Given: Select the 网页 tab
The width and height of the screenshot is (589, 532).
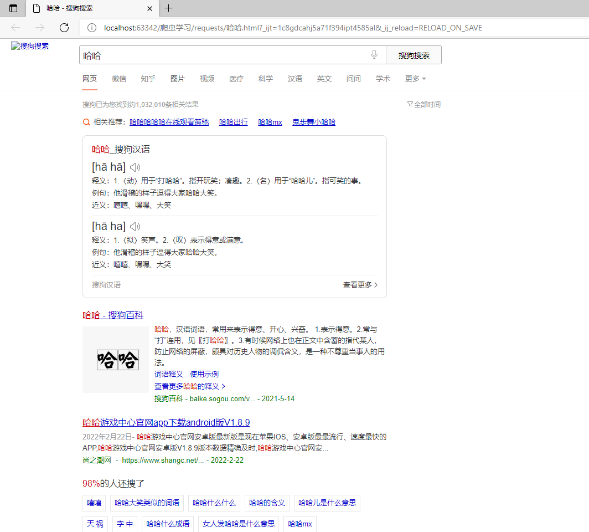Looking at the screenshot, I should (x=90, y=79).
